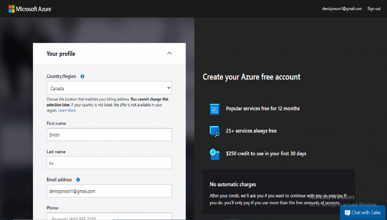Click the "You cannot change this selection later" text

tap(108, 102)
